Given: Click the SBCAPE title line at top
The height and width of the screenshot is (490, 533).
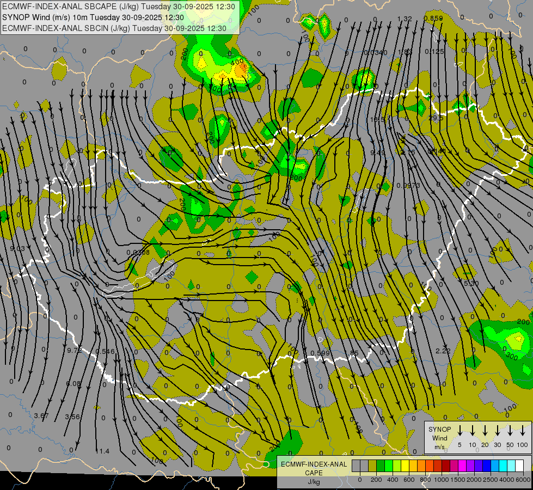Looking at the screenshot, I should (x=118, y=7).
